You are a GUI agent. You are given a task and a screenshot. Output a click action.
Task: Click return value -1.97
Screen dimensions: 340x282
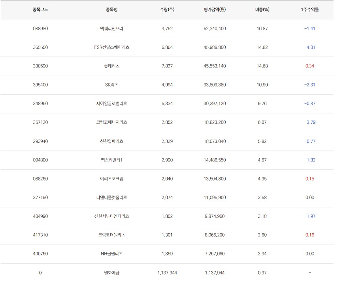tap(310, 216)
